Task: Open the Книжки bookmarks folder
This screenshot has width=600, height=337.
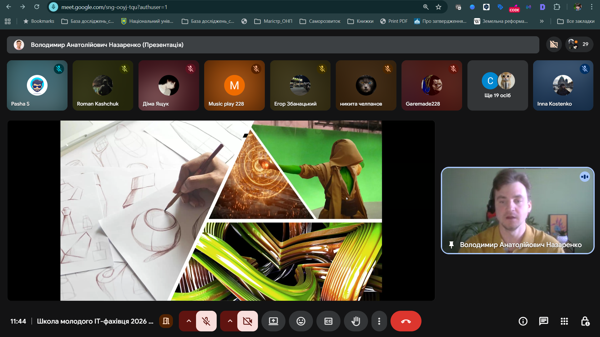Action: [x=361, y=21]
